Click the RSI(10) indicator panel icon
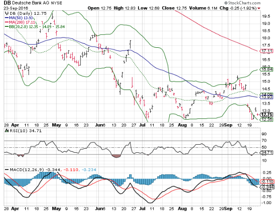Viewport: 277px width, 213px height. (x=7, y=131)
